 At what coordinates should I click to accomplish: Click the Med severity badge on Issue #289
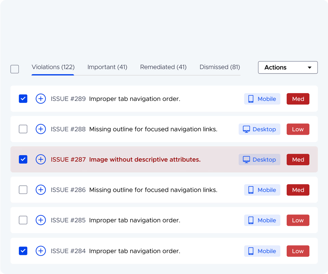(x=298, y=99)
